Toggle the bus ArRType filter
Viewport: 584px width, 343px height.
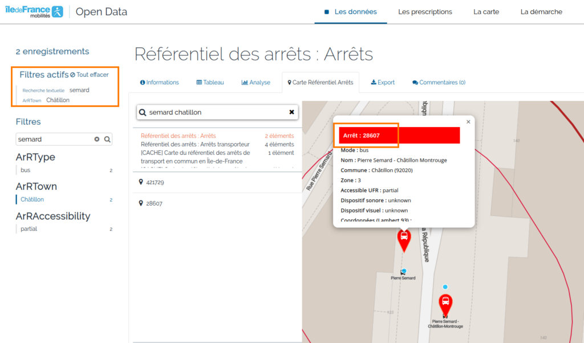click(26, 170)
